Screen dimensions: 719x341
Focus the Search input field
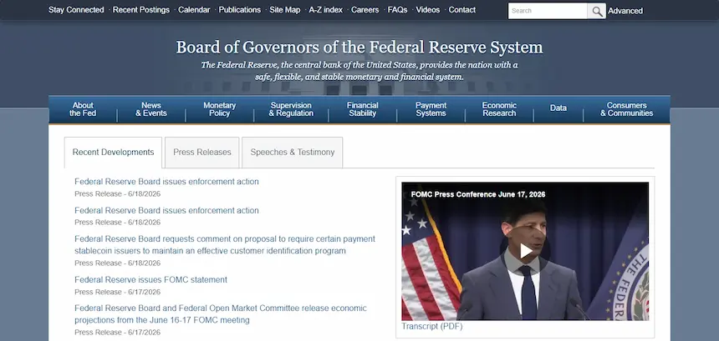pos(548,11)
